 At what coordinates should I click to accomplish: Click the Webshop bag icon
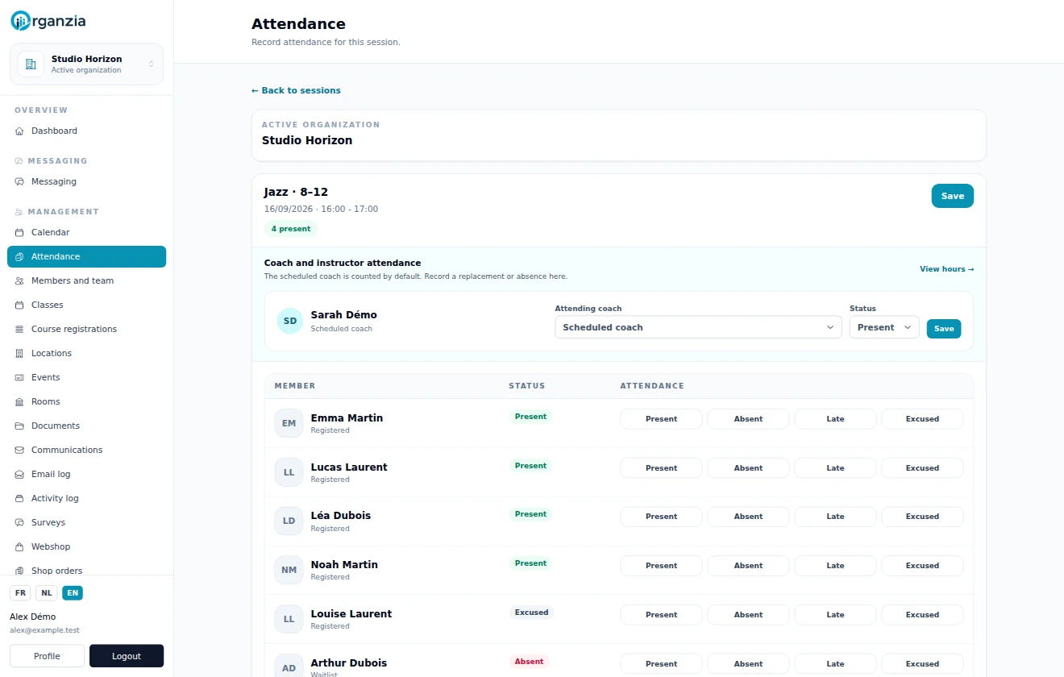(x=19, y=546)
